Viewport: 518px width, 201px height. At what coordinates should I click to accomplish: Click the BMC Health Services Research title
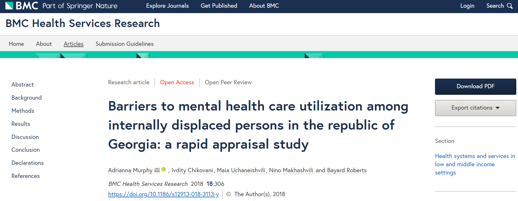(x=82, y=23)
